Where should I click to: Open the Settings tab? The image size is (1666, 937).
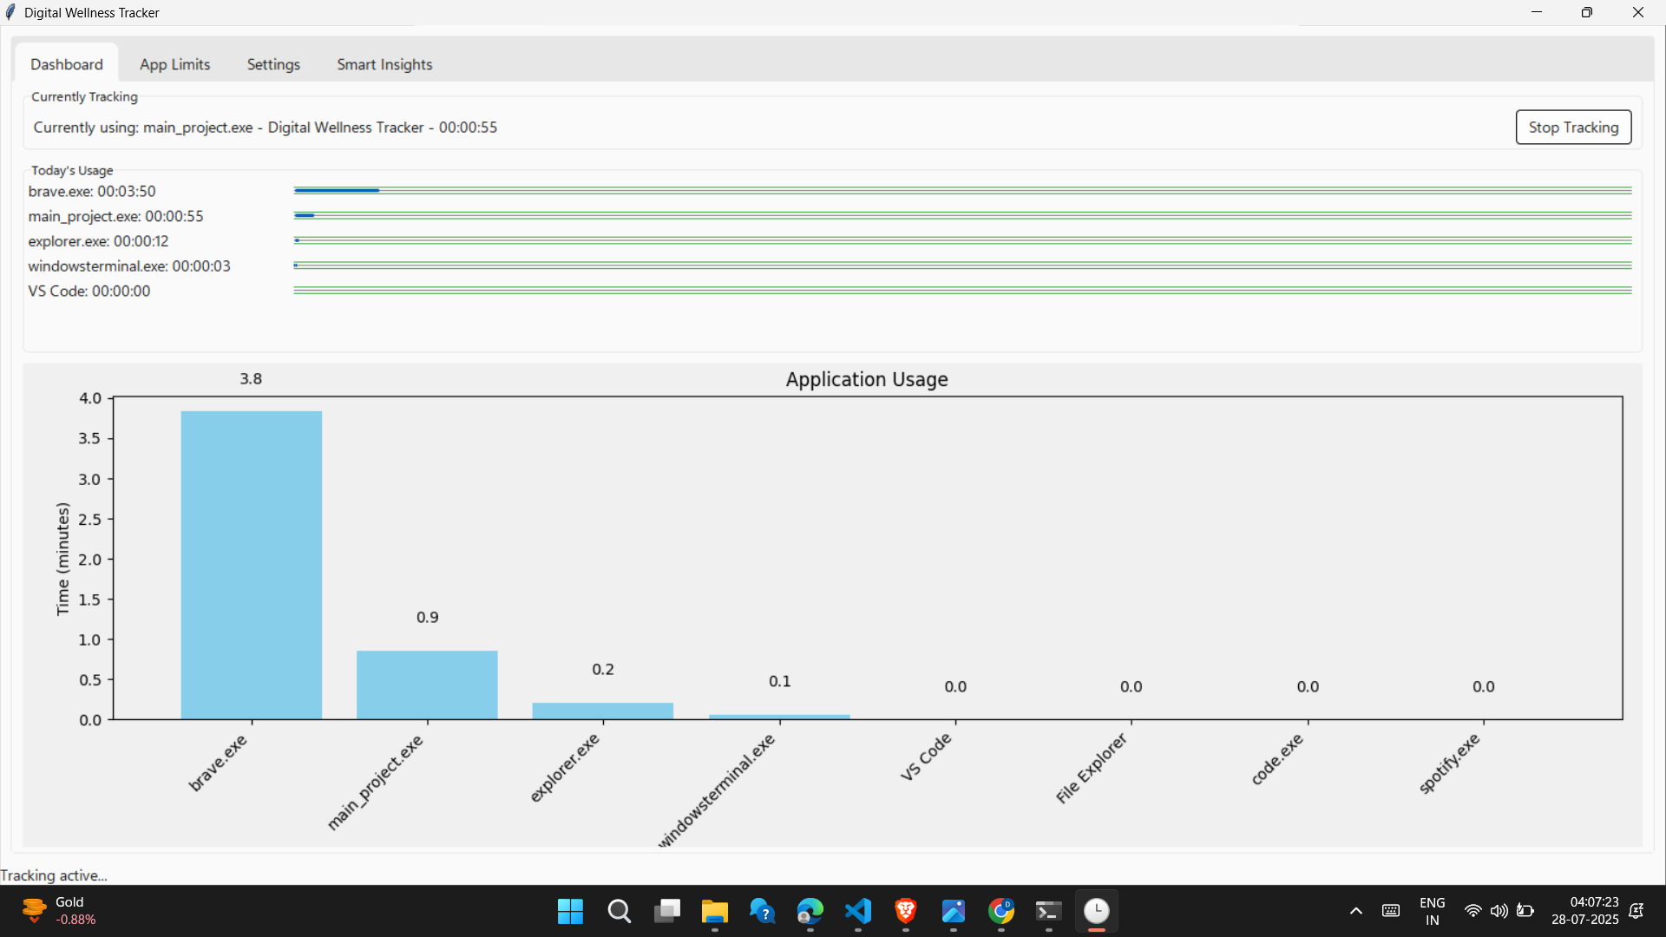273,64
